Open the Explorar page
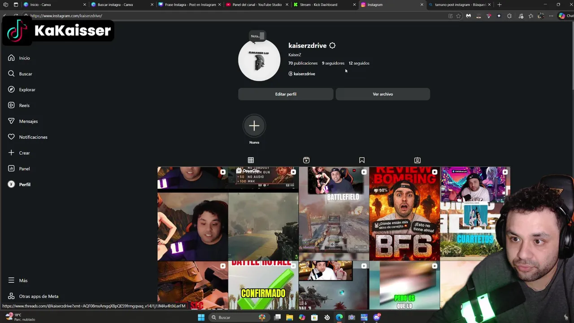 tap(22, 90)
